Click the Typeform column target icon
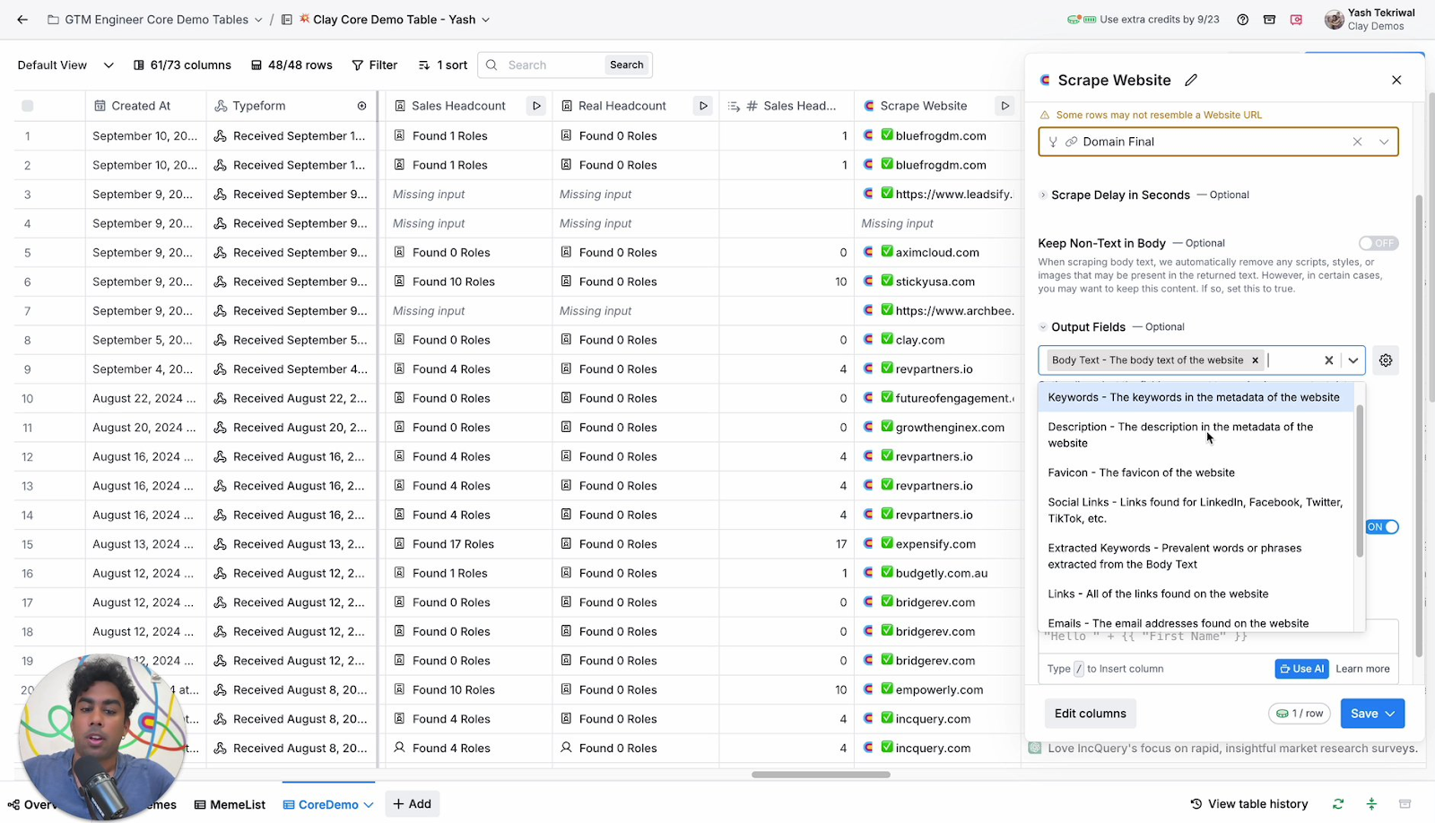1435x823 pixels. (362, 106)
